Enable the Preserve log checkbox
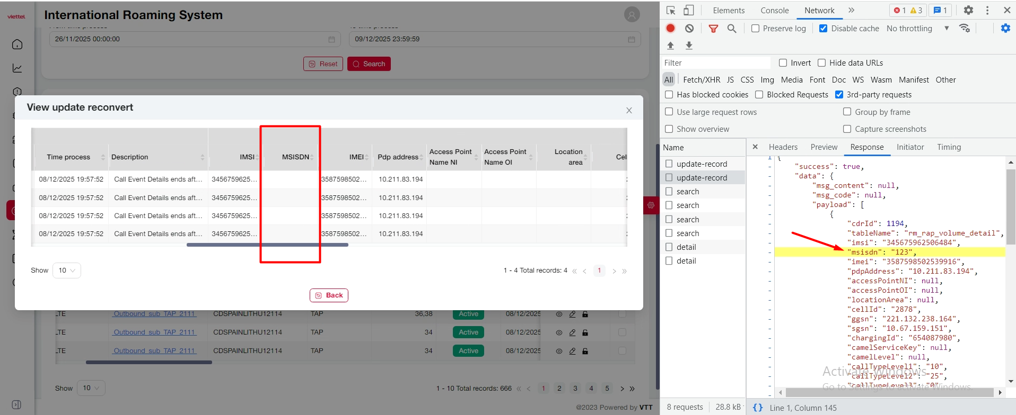 point(755,29)
